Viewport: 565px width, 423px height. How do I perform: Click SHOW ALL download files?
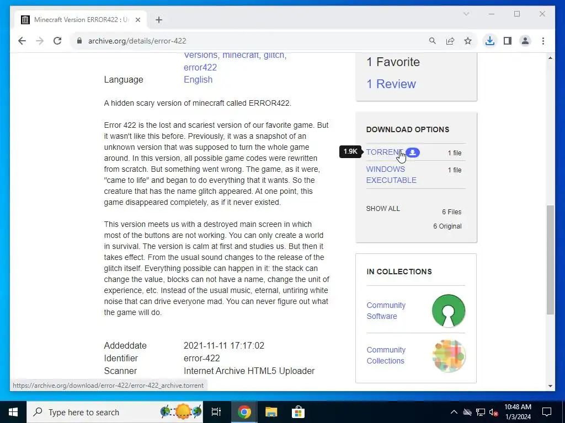coord(383,209)
